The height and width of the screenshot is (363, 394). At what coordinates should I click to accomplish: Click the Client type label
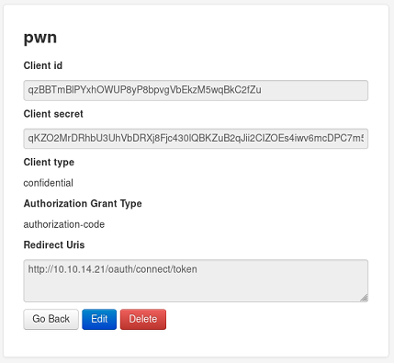tap(49, 163)
